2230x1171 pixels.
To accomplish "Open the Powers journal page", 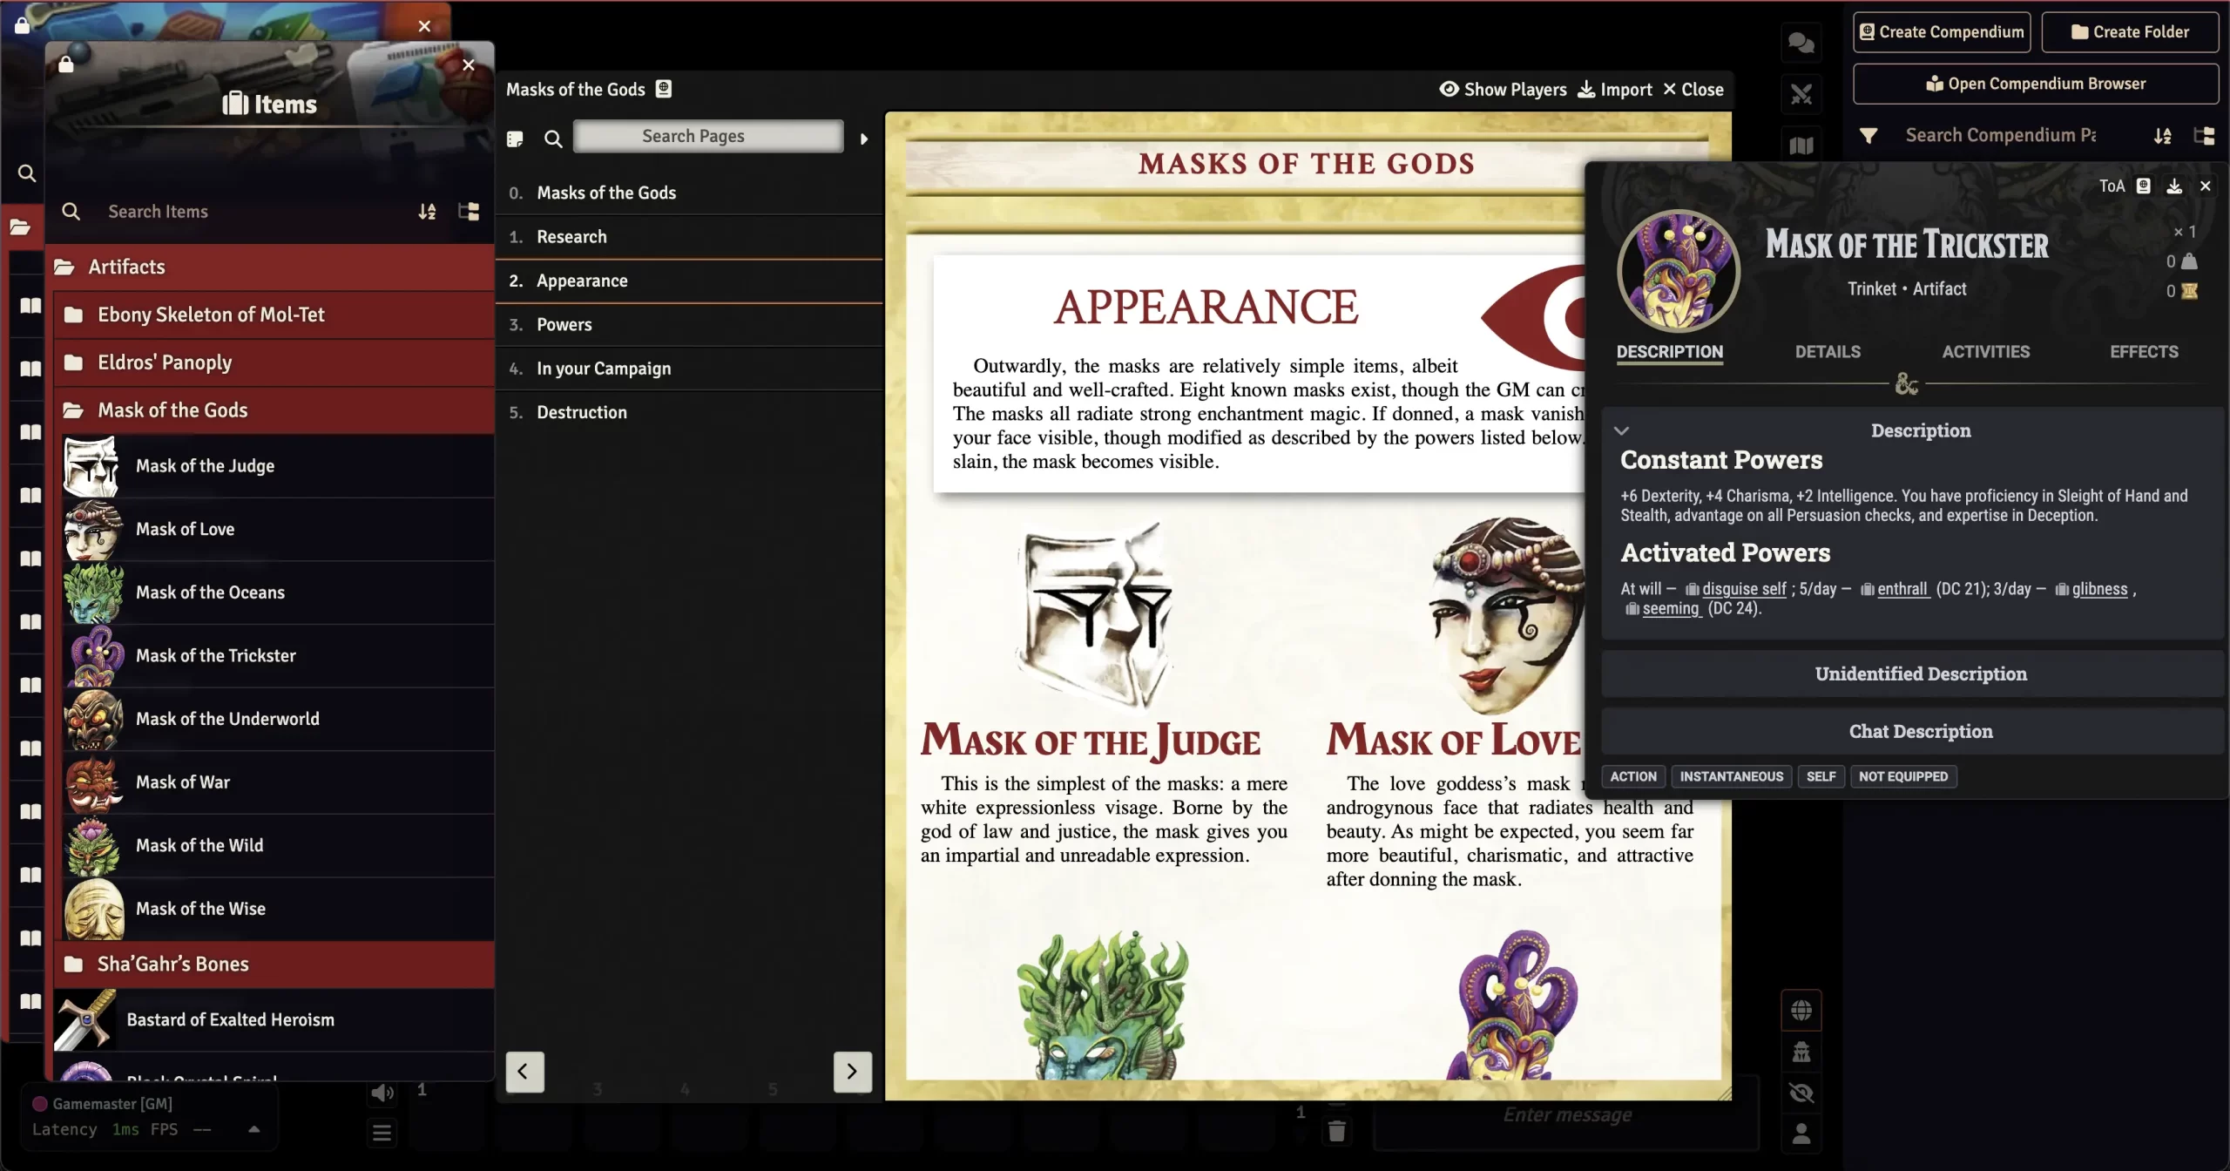I will (564, 325).
